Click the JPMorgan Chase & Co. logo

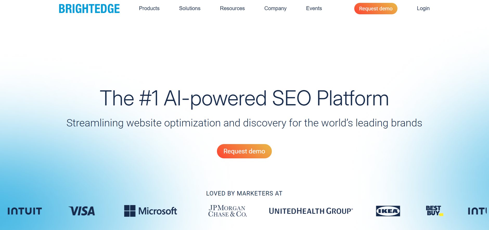coord(228,211)
